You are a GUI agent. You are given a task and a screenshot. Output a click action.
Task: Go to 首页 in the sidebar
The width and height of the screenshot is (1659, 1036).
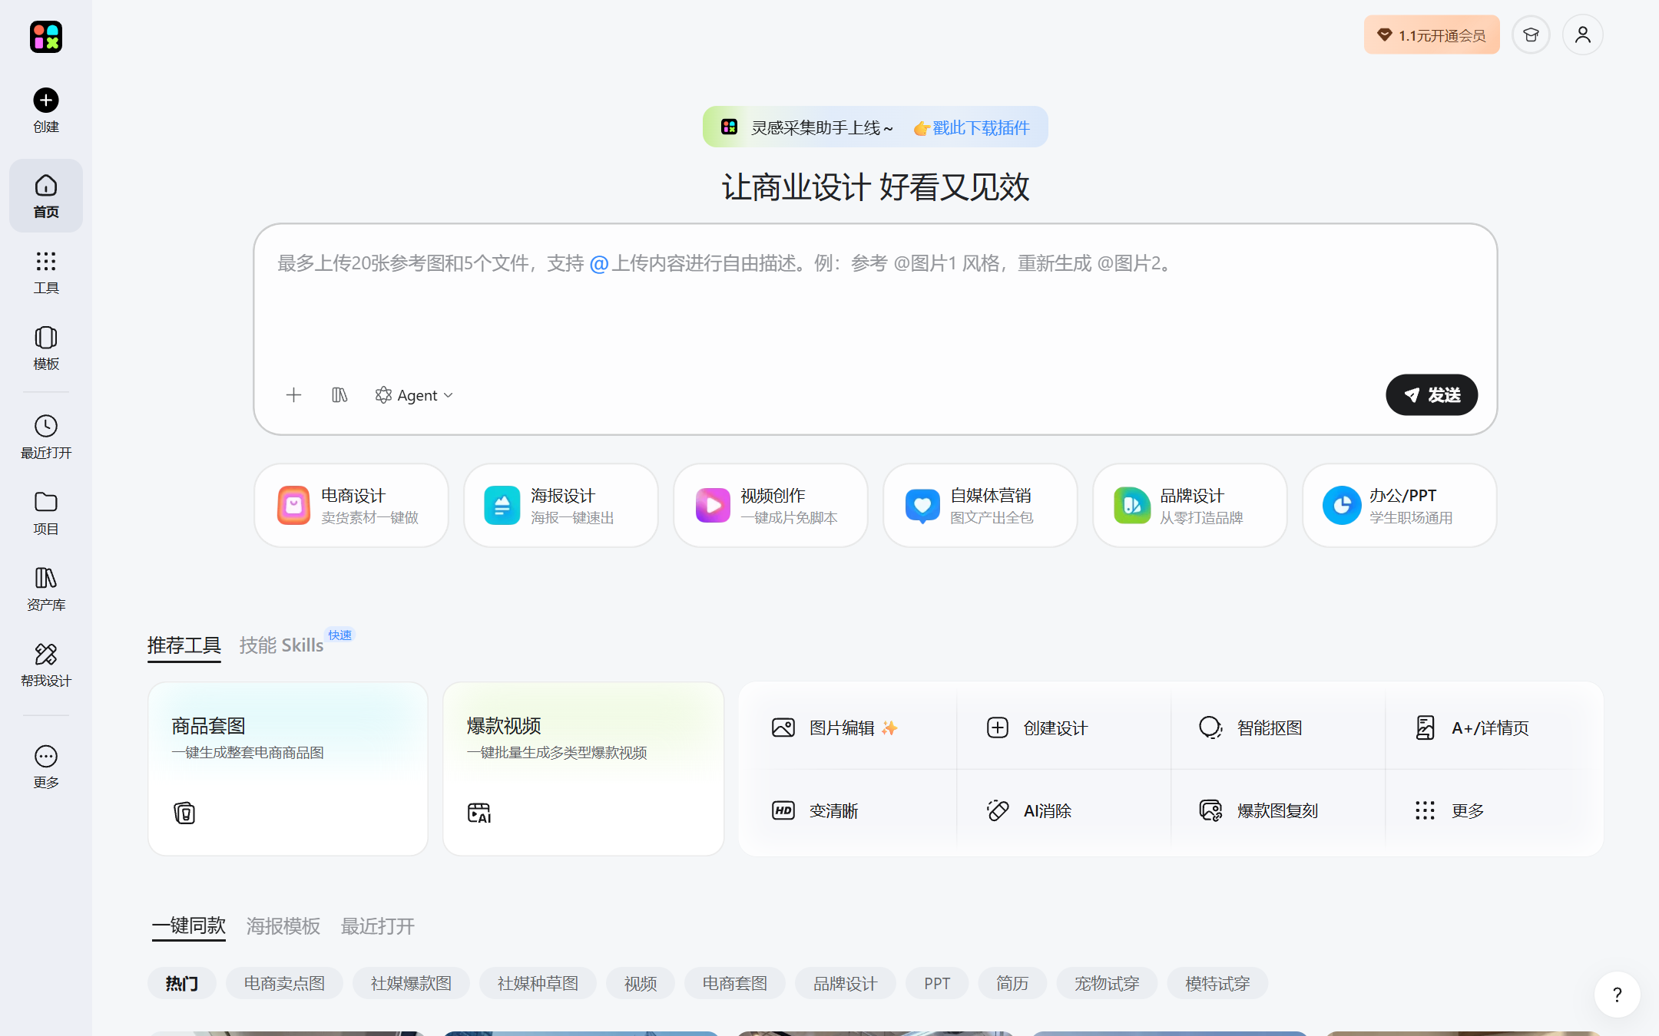tap(46, 196)
